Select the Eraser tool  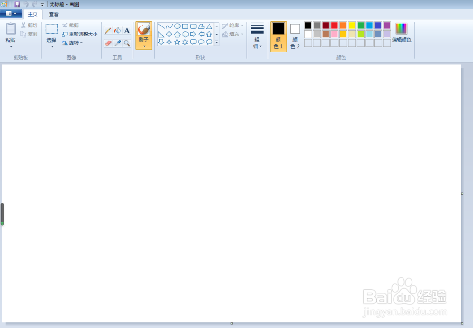coord(108,43)
